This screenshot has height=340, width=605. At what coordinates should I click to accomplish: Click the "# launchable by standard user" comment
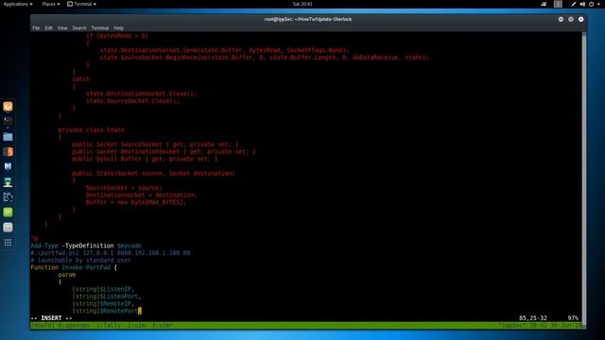tap(80, 261)
